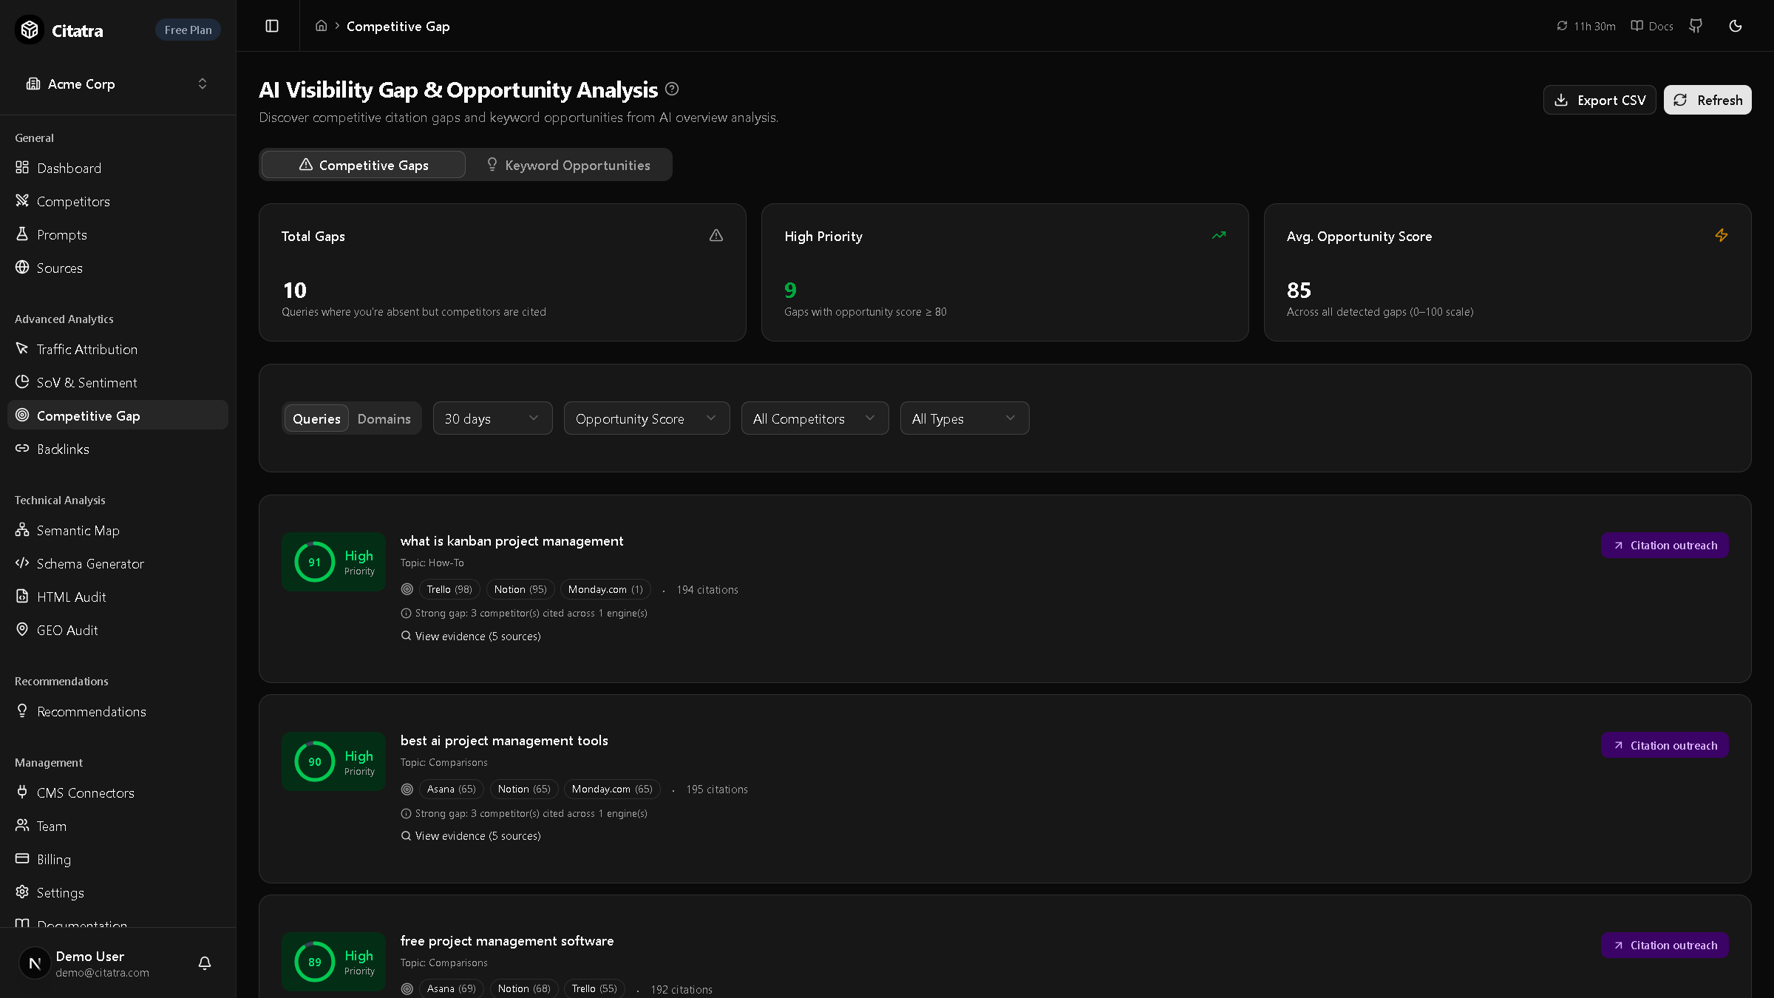The image size is (1774, 998).
Task: Open Schema Generator in sidebar
Action: [x=89, y=563]
